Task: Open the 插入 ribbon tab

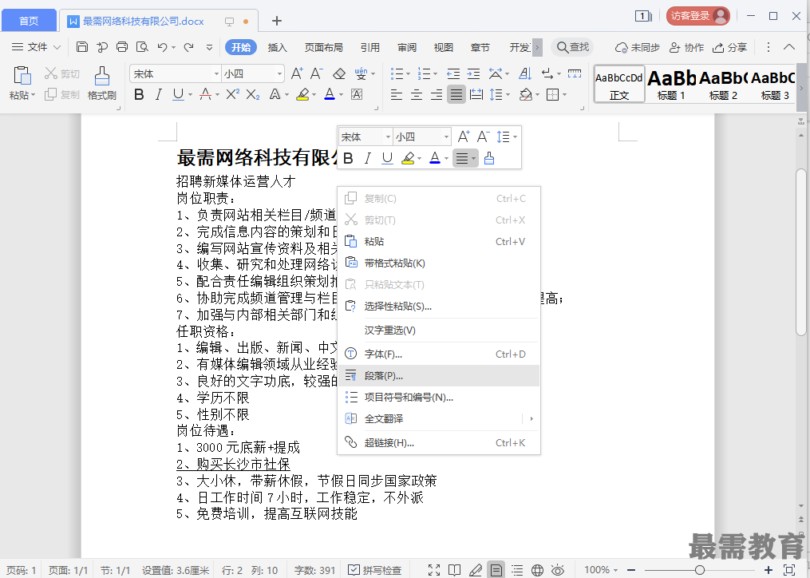Action: click(x=277, y=47)
